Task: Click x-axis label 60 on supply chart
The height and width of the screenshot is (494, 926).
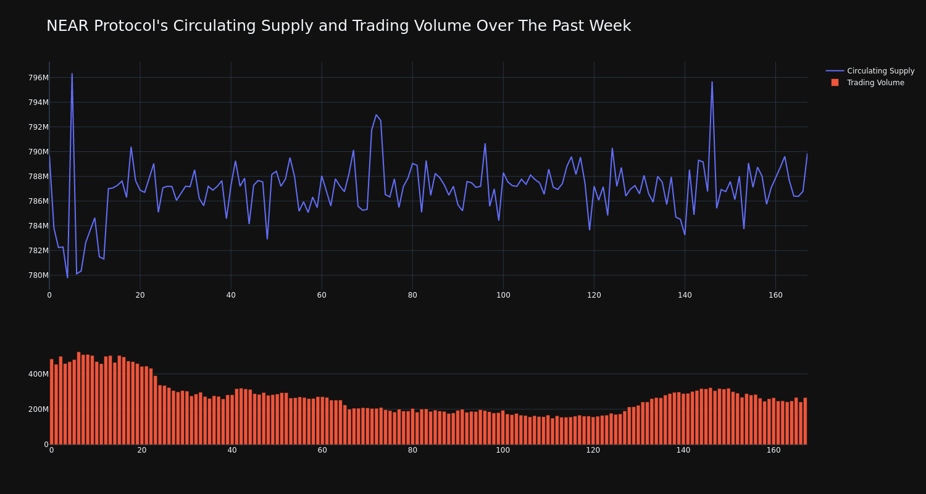Action: coord(322,295)
